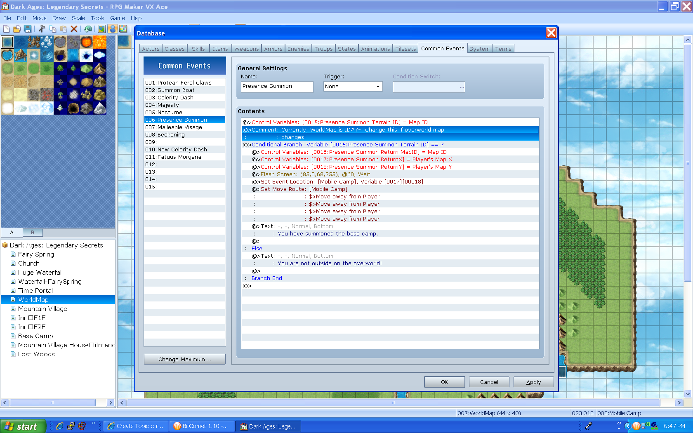Click the Cut scissors icon
The height and width of the screenshot is (433, 693).
(42, 29)
